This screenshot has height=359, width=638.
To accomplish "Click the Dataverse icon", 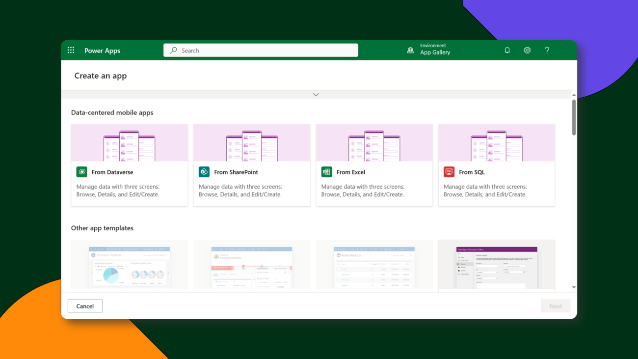I will (x=81, y=172).
